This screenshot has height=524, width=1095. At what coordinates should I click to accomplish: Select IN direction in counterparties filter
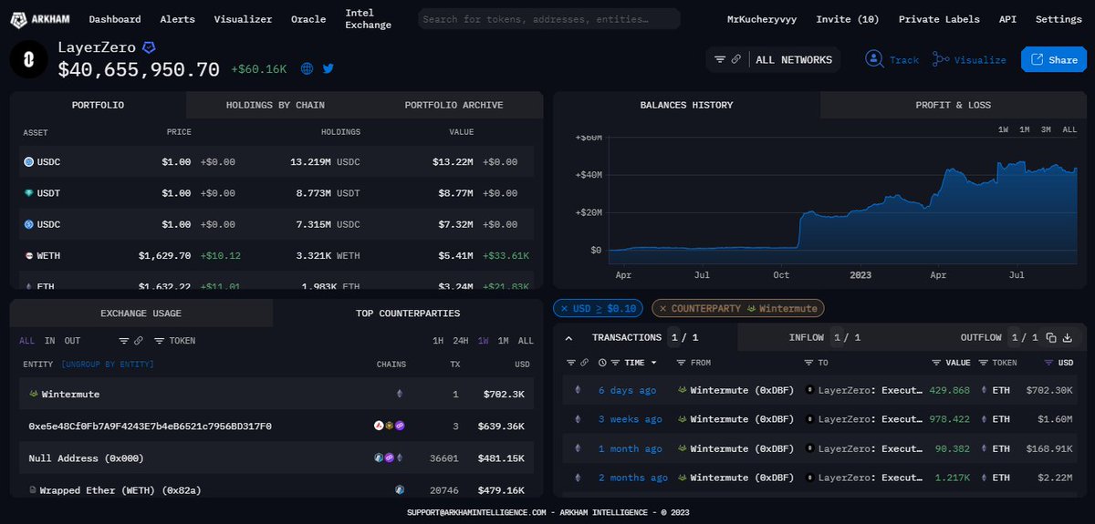click(50, 341)
